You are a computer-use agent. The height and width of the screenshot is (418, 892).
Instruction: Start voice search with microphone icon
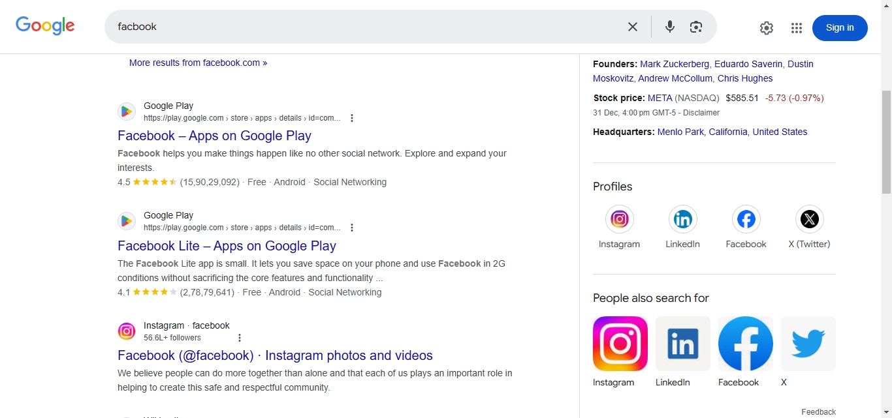(670, 27)
